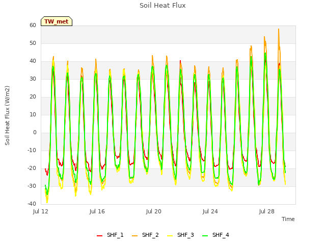Click the -30 y-axis tick label
This screenshot has width=326, height=245.
pyautogui.click(x=32, y=186)
